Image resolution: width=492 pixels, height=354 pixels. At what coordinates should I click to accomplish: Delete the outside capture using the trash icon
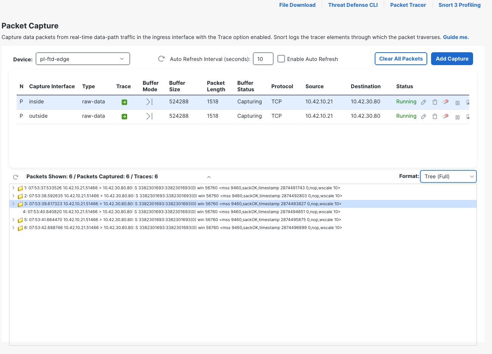point(435,116)
